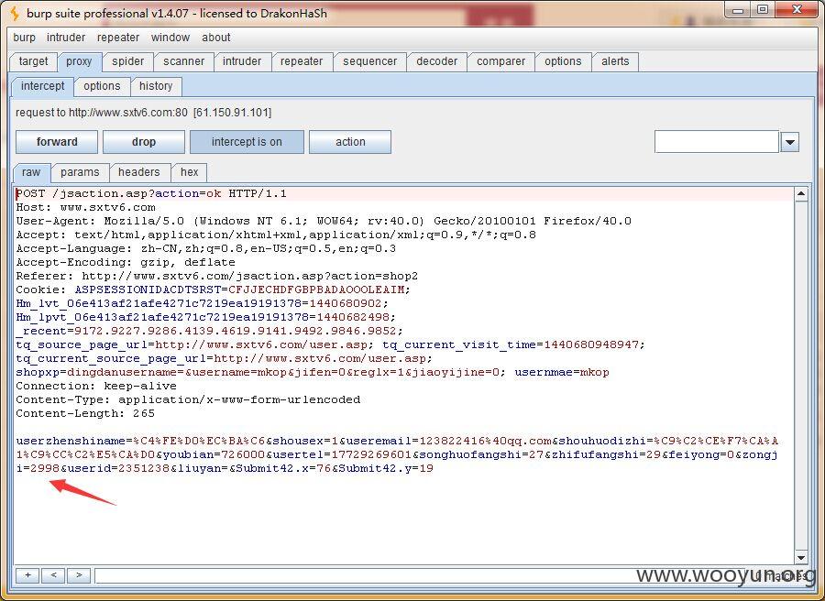Click the ASPSESSIONIDACDTSRST cookie value
Screen dimensions: 825x601
point(316,290)
